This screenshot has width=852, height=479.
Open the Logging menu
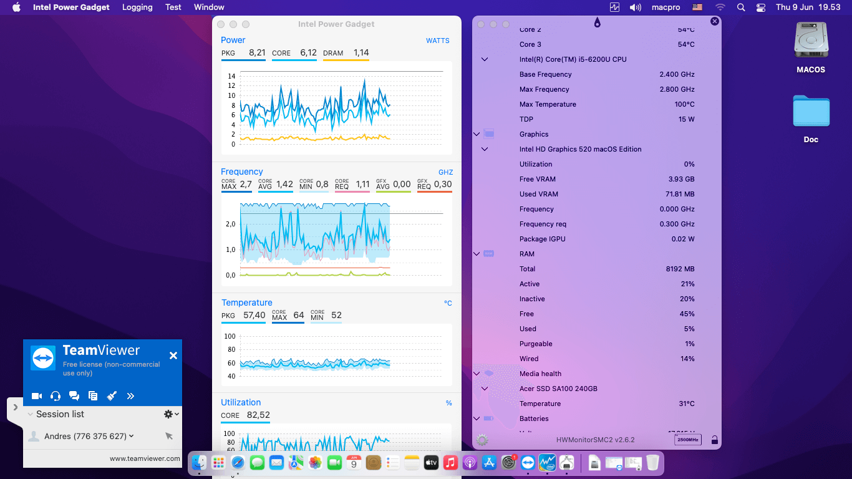137,7
